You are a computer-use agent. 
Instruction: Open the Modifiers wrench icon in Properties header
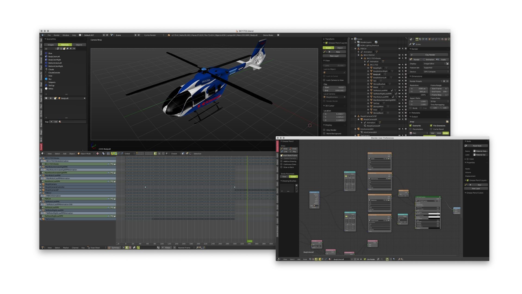point(436,39)
